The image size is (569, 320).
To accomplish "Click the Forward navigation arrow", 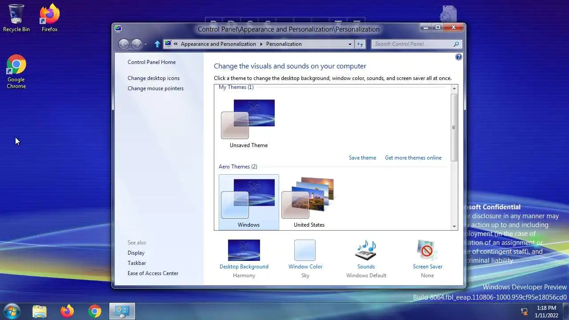I will pos(136,44).
